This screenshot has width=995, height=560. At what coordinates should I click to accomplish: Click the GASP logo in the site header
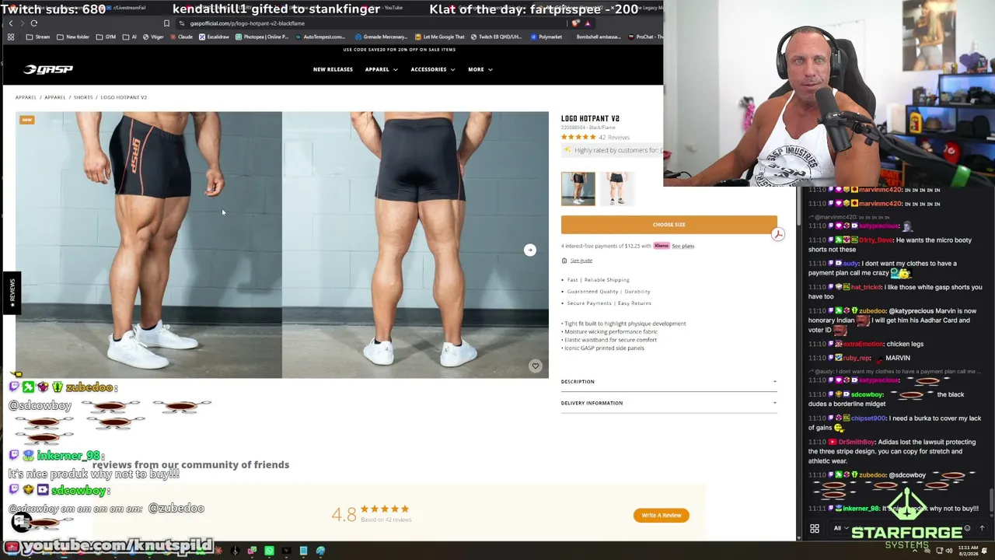(x=48, y=69)
